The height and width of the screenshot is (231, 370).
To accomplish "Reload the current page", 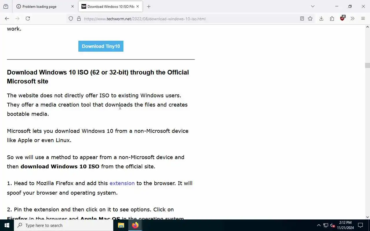I will 28,18.
